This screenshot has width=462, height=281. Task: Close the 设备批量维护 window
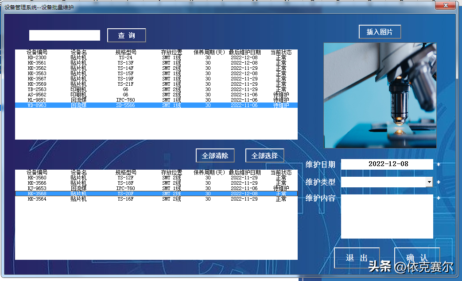point(446,5)
